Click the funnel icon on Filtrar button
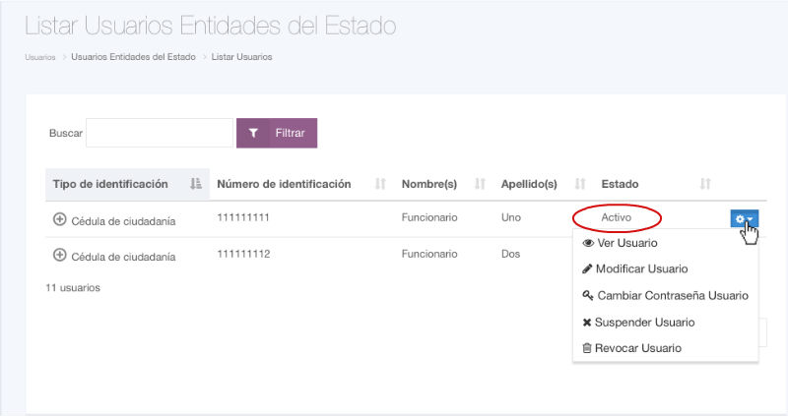The width and height of the screenshot is (788, 416). pos(253,133)
